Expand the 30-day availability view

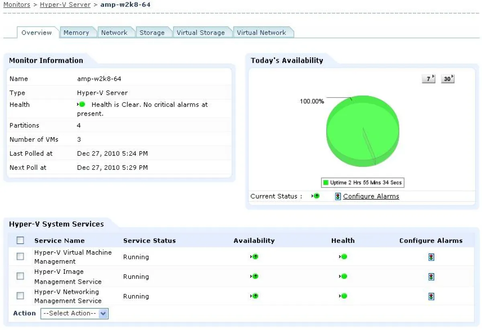tap(447, 79)
